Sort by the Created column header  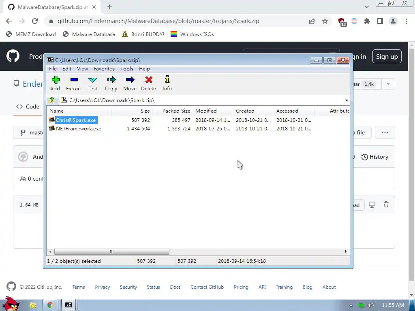click(254, 111)
